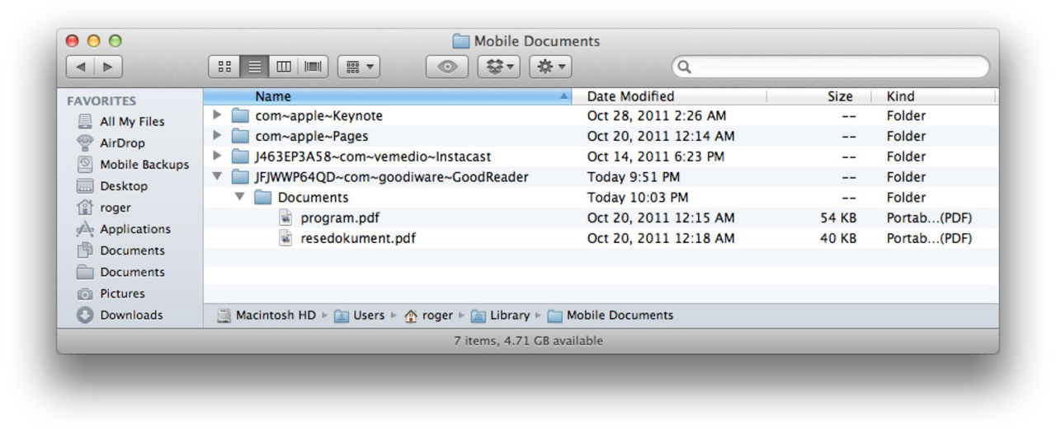The width and height of the screenshot is (1056, 430).
Task: Collapse the JFJWWP64QD~com~goodiware~GoodReader folder
Action: point(217,176)
